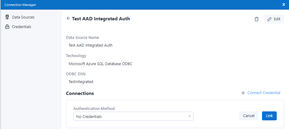289x129 pixels.
Task: Go back using the left arrow
Action: (x=68, y=19)
